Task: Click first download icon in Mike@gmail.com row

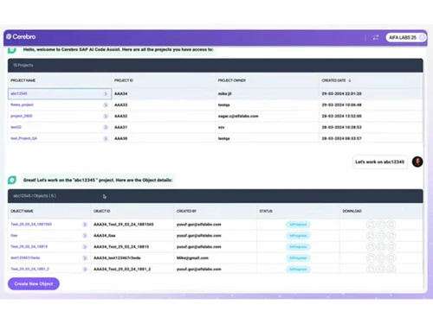Action: pos(371,258)
